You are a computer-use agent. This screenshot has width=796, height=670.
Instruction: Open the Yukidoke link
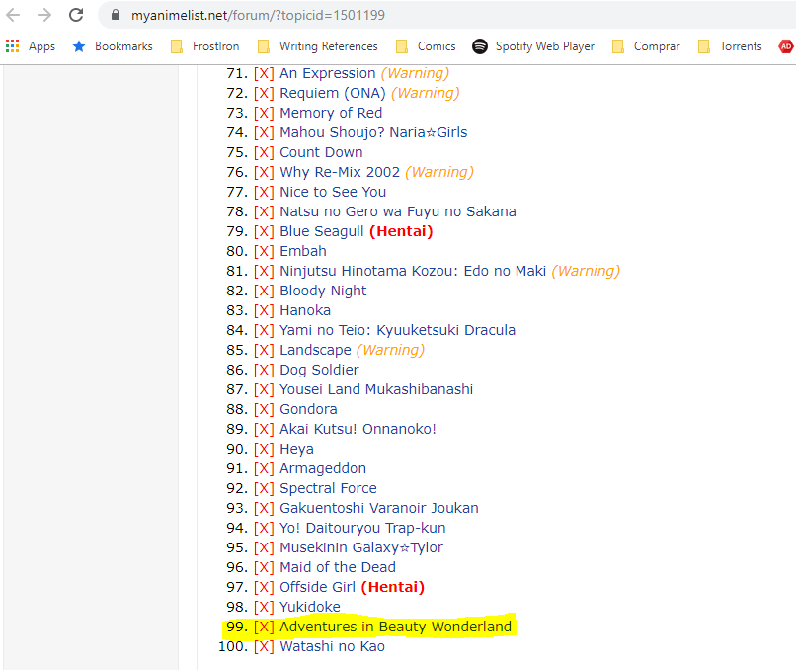pos(310,607)
